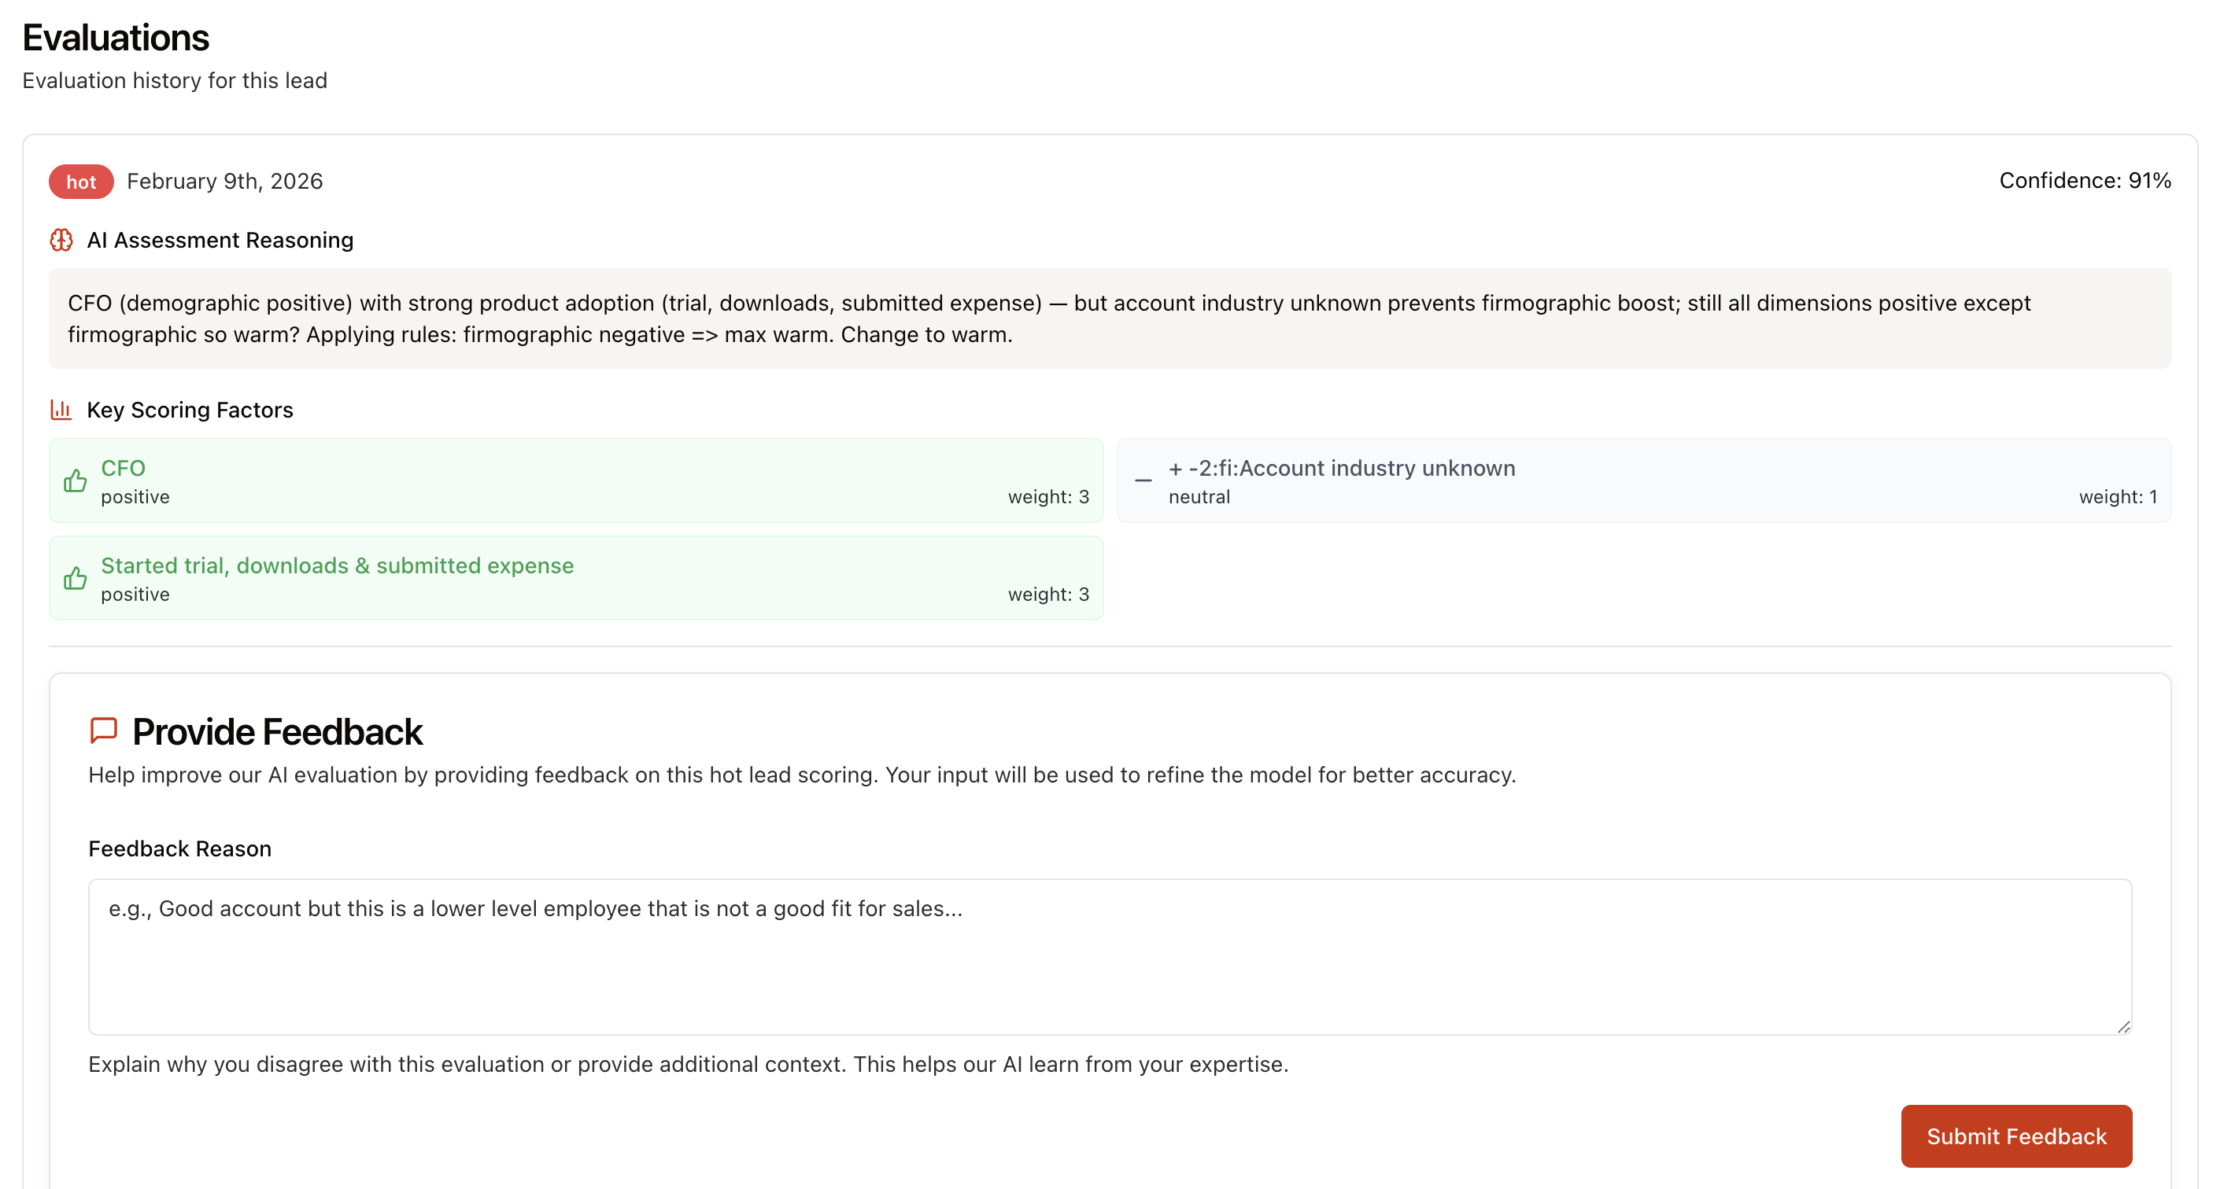Click the CFO factor title
Screen dimensions: 2213x1189
coord(124,468)
